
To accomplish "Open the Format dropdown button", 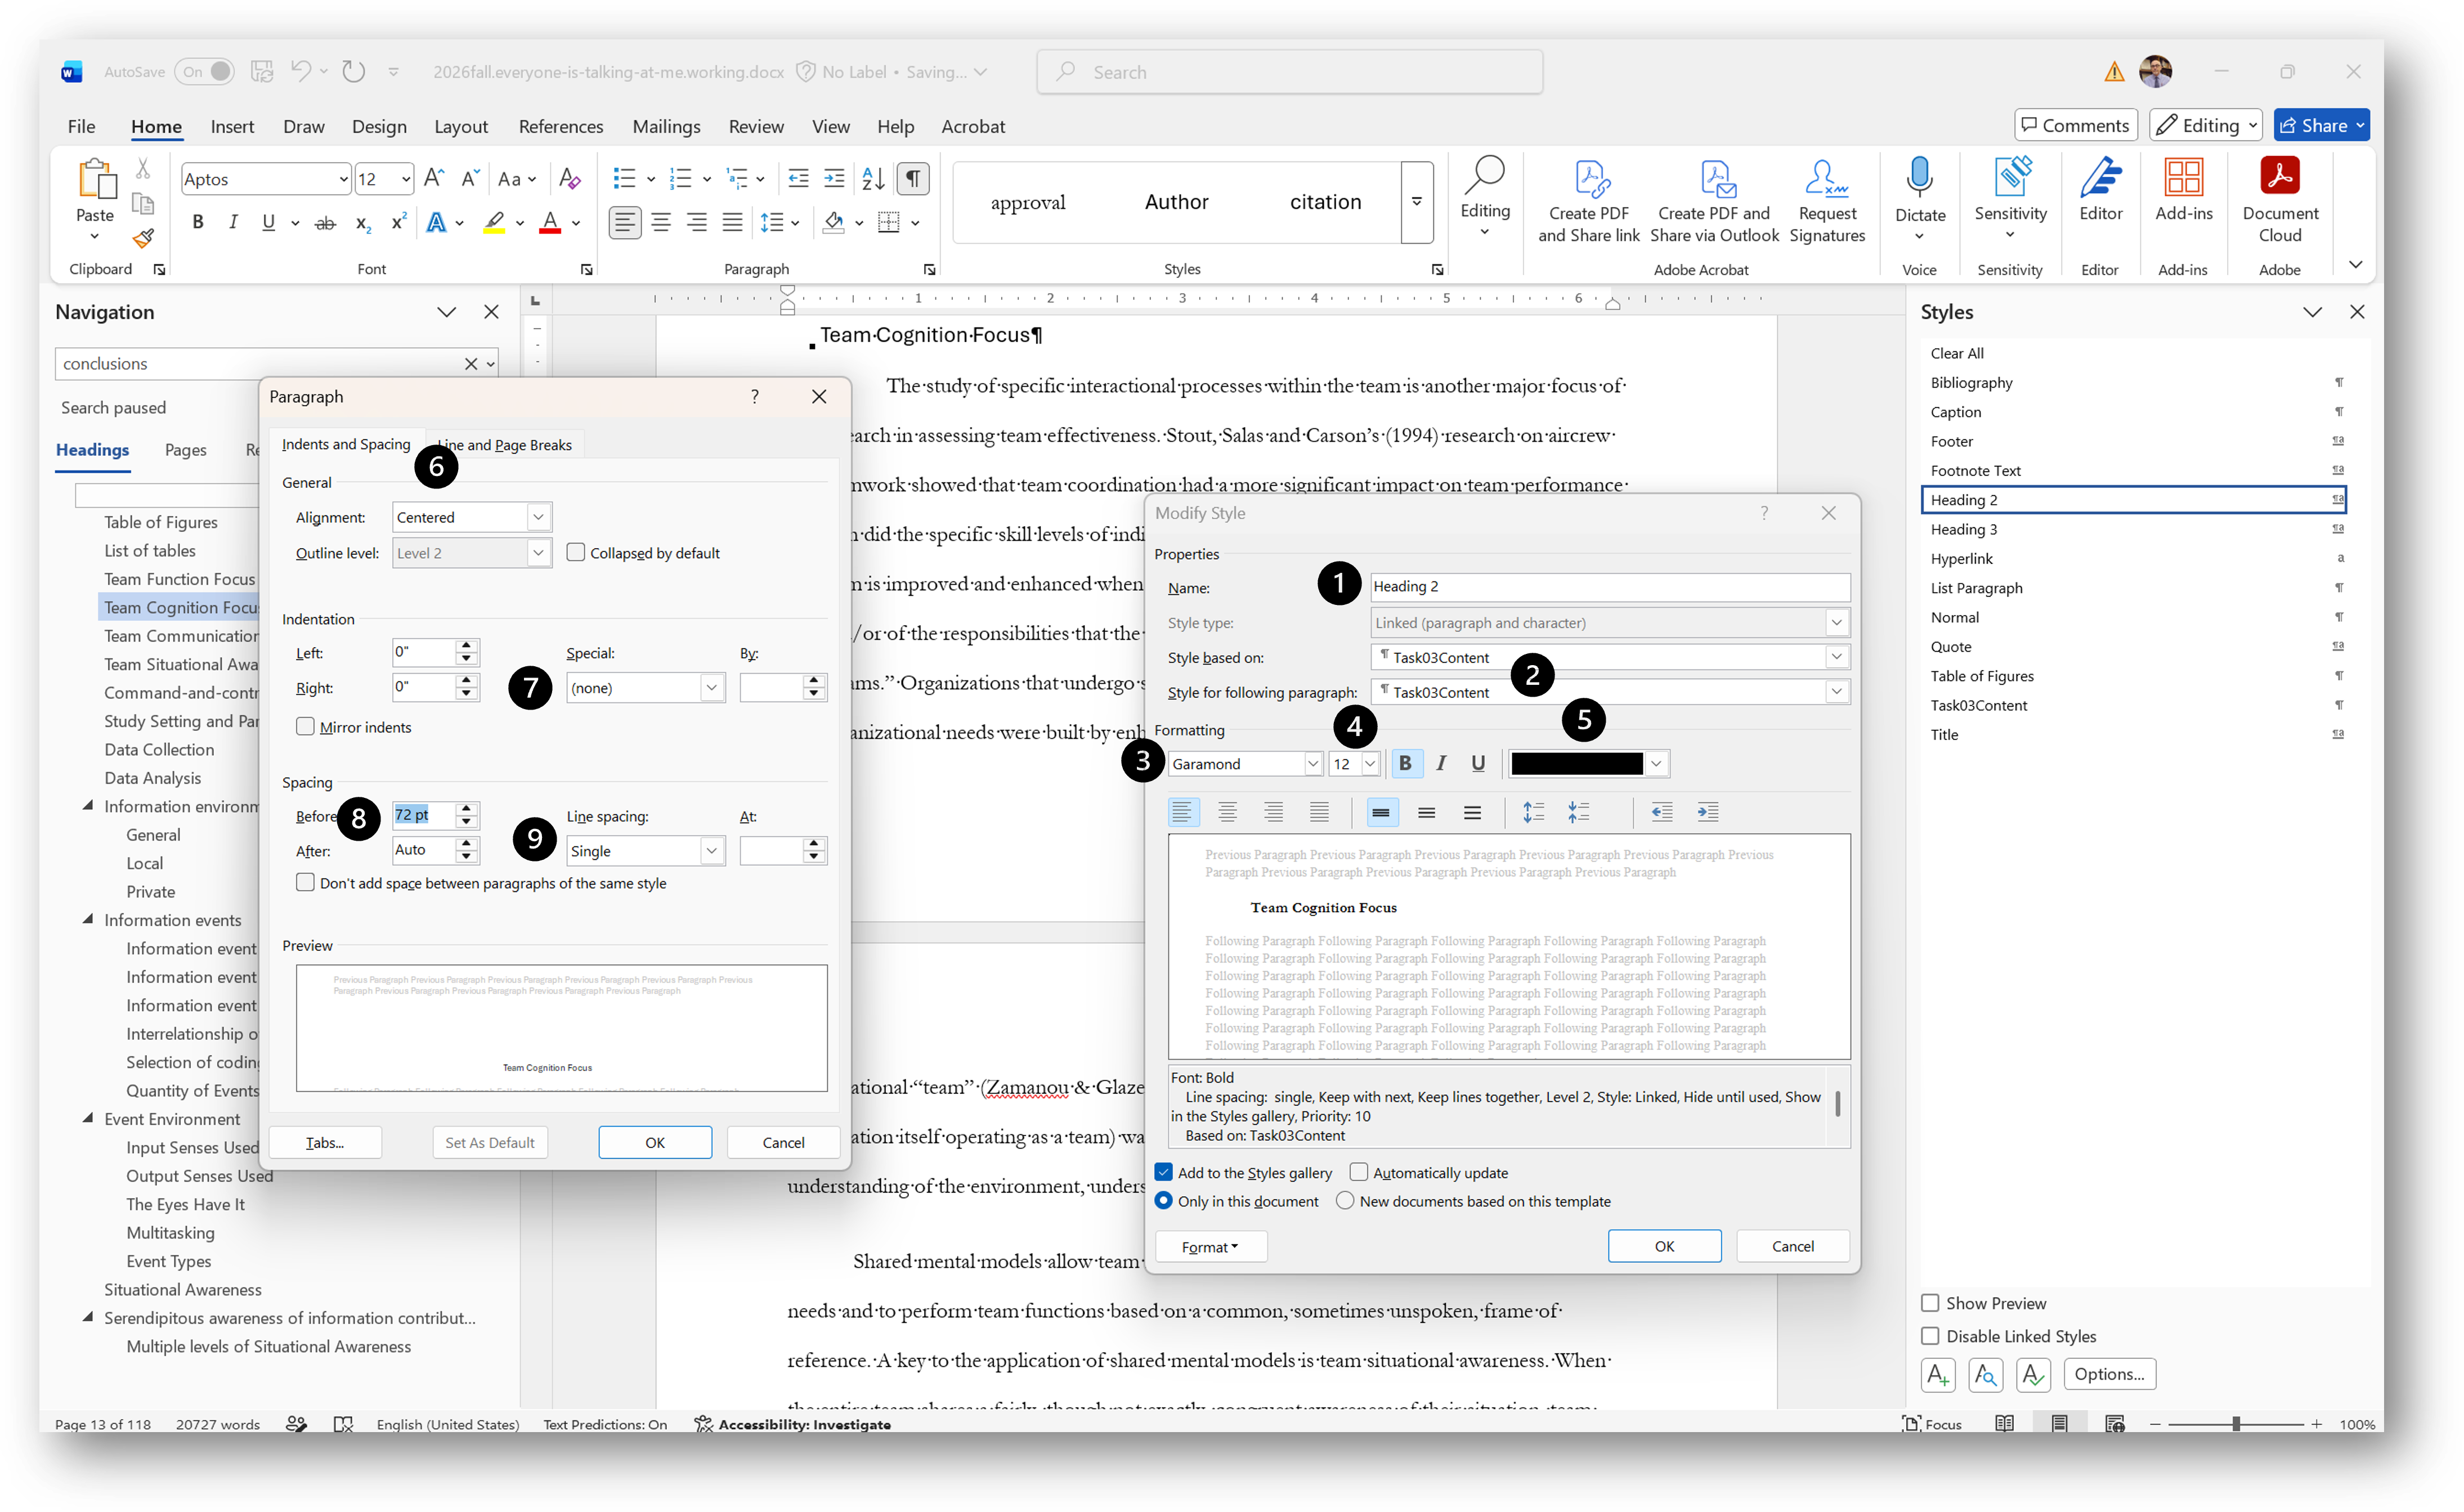I will point(1210,1247).
